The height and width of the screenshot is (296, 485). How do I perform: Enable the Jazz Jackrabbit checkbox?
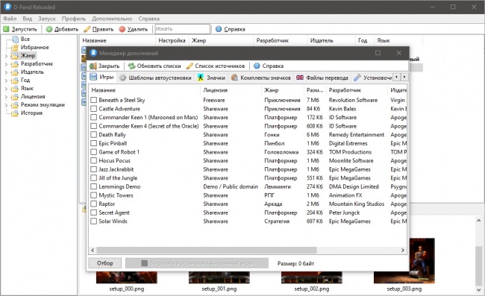tap(94, 169)
